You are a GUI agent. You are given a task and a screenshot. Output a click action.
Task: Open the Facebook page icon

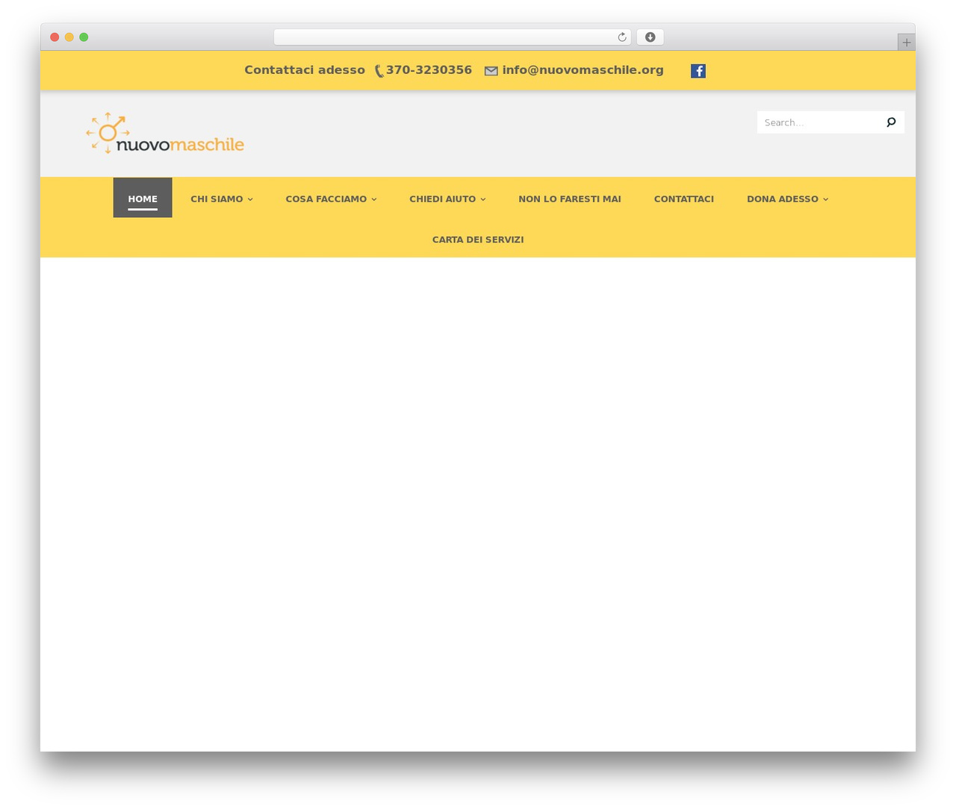pos(698,71)
